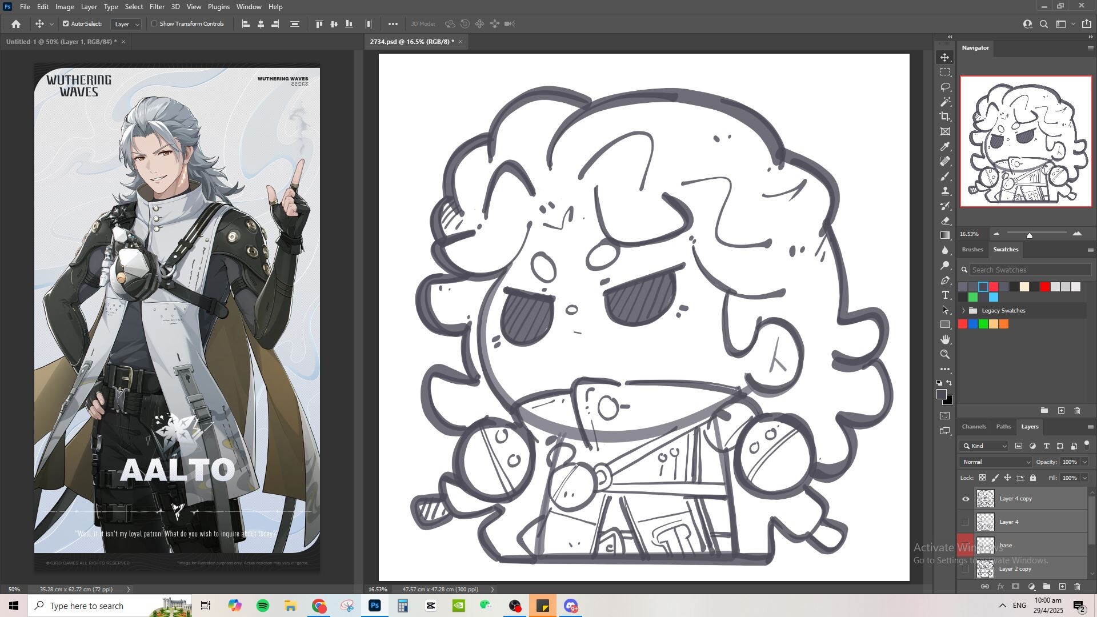Select the Lasso tool
This screenshot has height=617, width=1097.
point(946,87)
